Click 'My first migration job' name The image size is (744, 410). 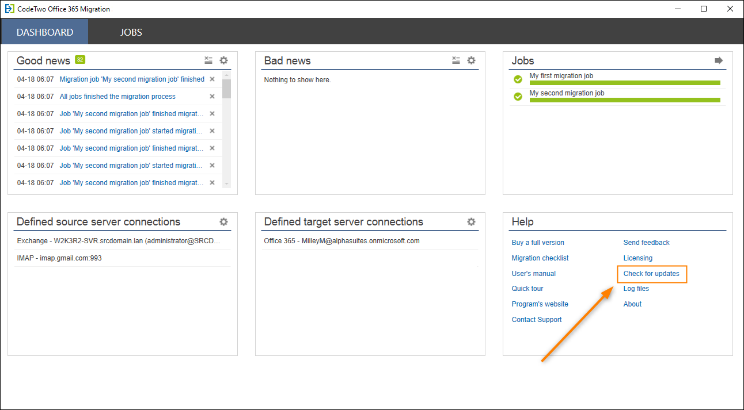tap(561, 76)
